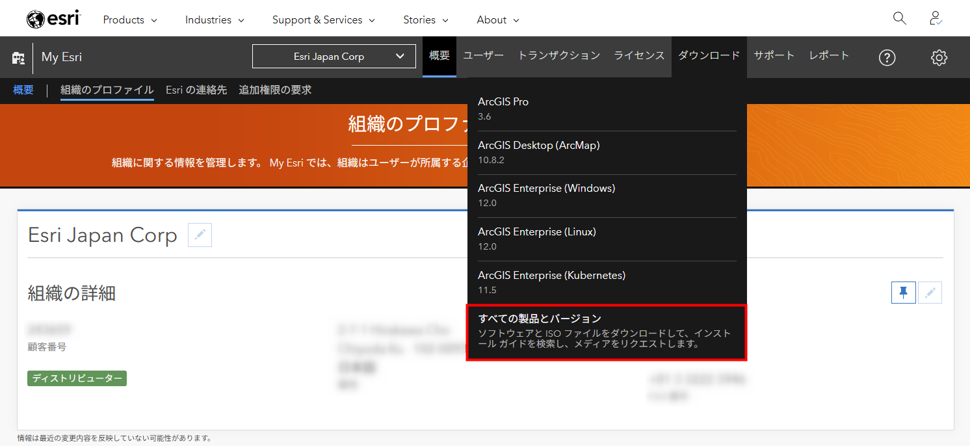The height and width of the screenshot is (446, 970).
Task: Open the search magnifier icon
Action: (899, 19)
